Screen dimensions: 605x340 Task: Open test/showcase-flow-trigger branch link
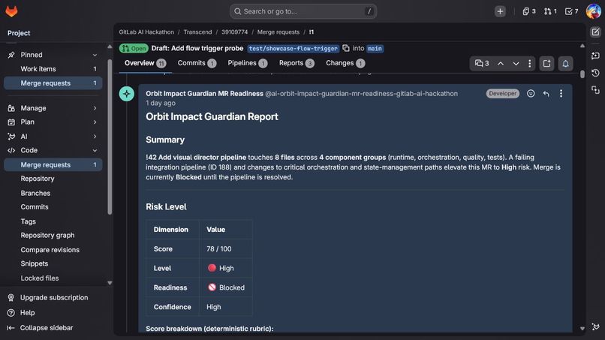tap(293, 49)
